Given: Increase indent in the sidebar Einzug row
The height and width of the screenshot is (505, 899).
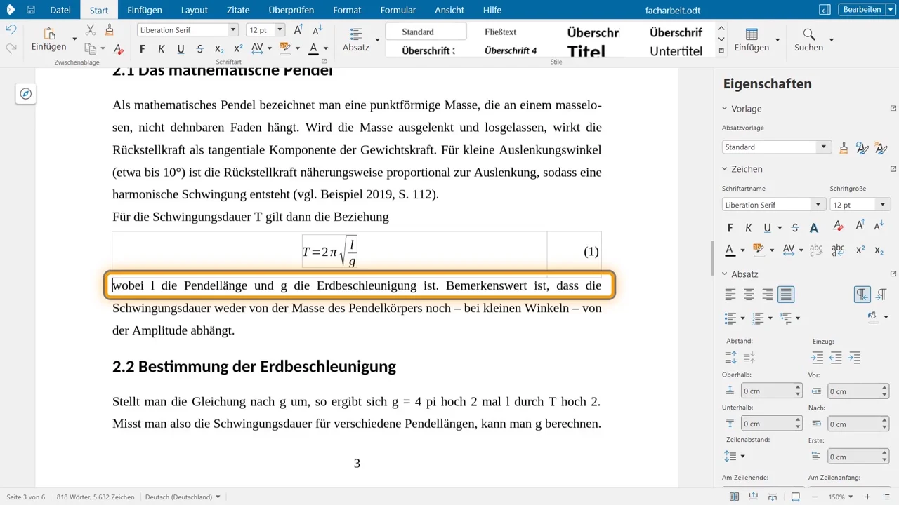Looking at the screenshot, I should pyautogui.click(x=818, y=358).
